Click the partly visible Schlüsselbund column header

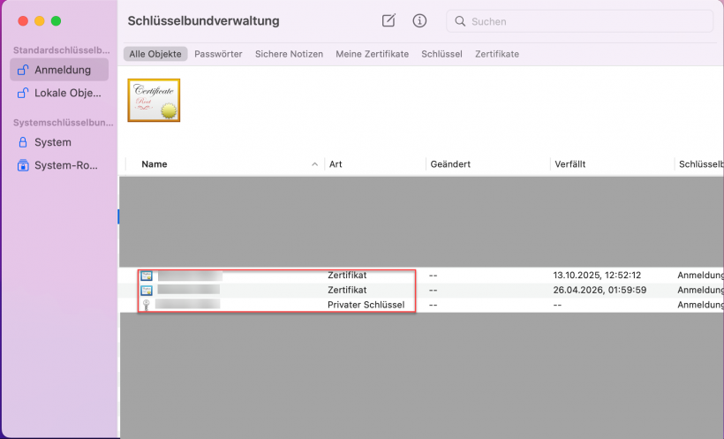tap(700, 164)
